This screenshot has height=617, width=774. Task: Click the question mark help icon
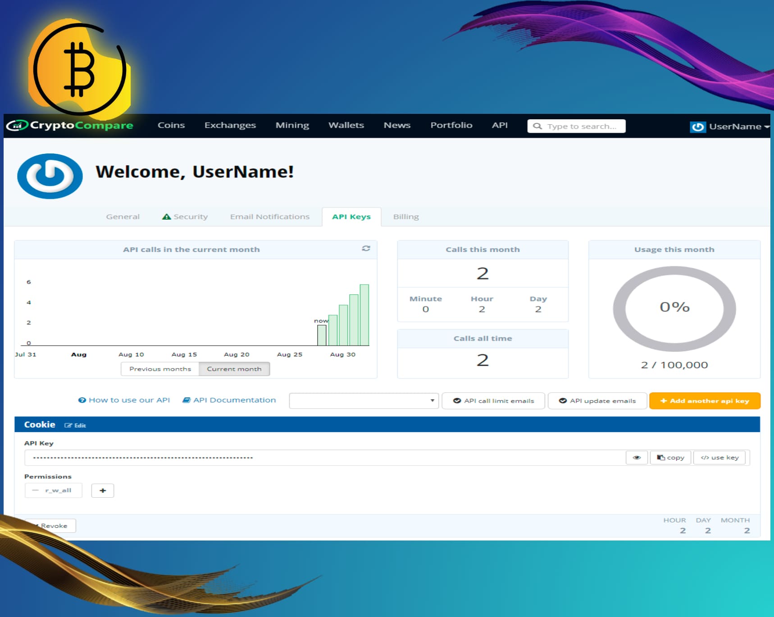pyautogui.click(x=82, y=400)
